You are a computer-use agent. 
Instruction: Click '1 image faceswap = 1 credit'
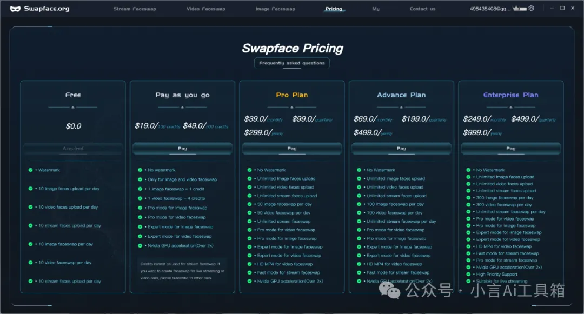[x=176, y=189]
